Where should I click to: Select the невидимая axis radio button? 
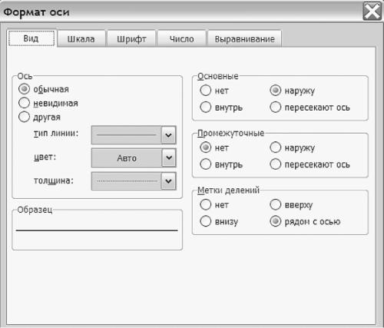pyautogui.click(x=24, y=103)
